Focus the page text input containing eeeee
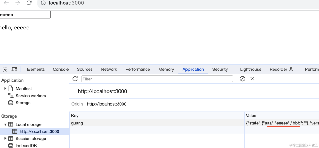This screenshot has height=148, width=319. pos(25,15)
